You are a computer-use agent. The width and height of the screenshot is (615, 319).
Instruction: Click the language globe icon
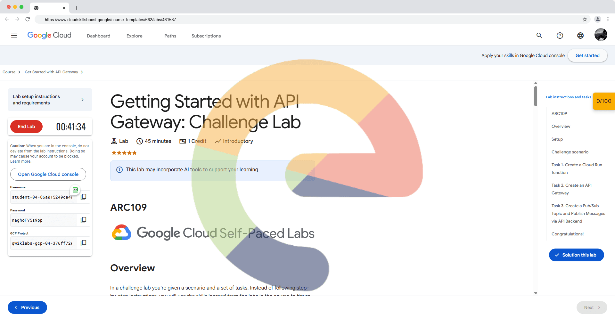pyautogui.click(x=580, y=36)
